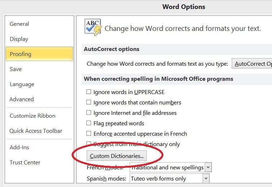Open the Trust Center category

(x=25, y=163)
